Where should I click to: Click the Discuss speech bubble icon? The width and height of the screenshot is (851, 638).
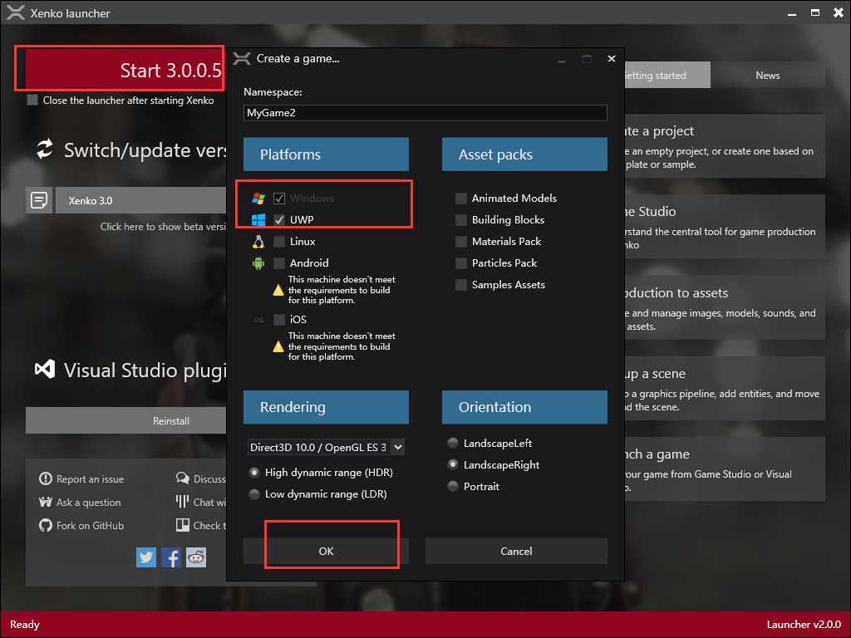182,478
